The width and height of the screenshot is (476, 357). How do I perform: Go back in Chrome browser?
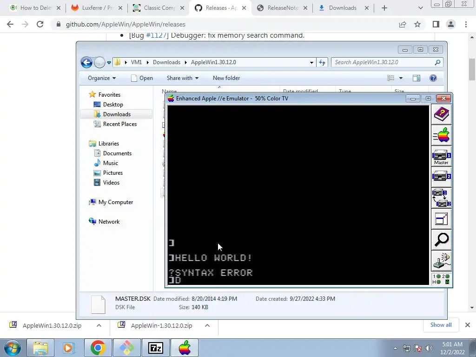10,24
